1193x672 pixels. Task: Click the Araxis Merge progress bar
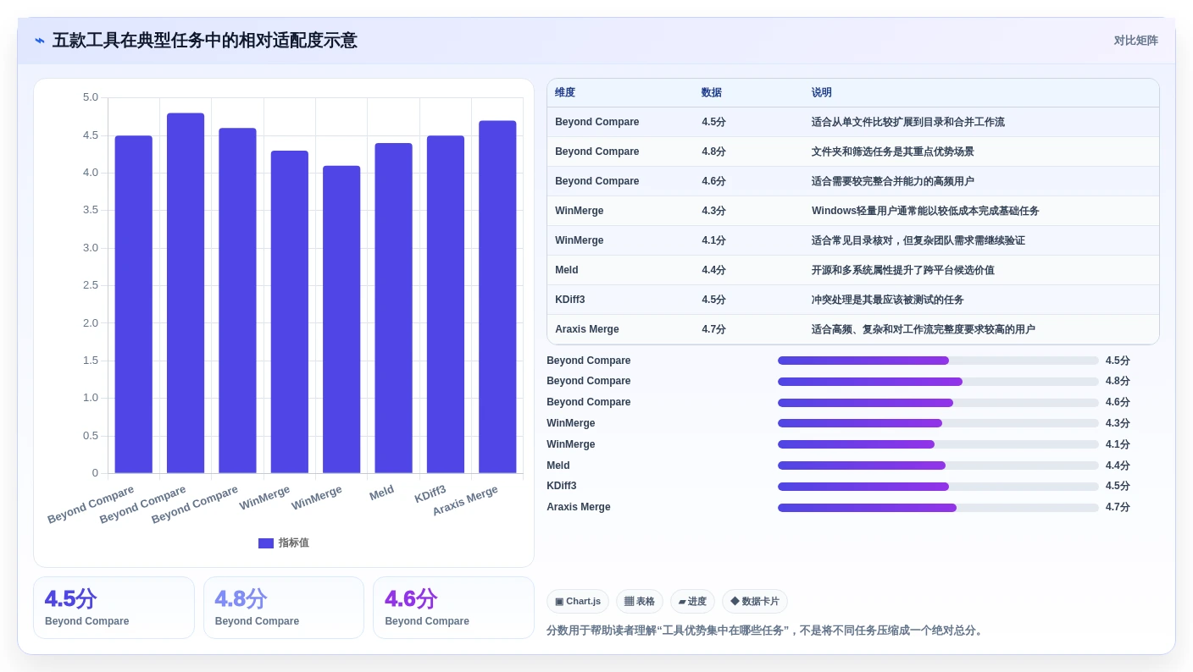(x=938, y=508)
